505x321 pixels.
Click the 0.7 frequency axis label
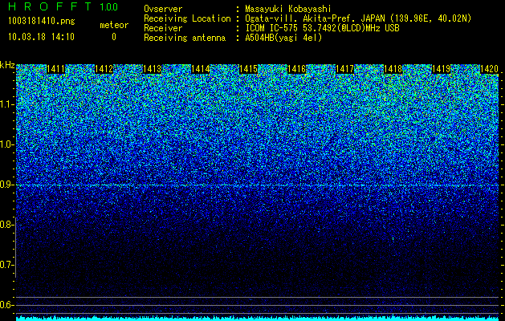pos(6,265)
